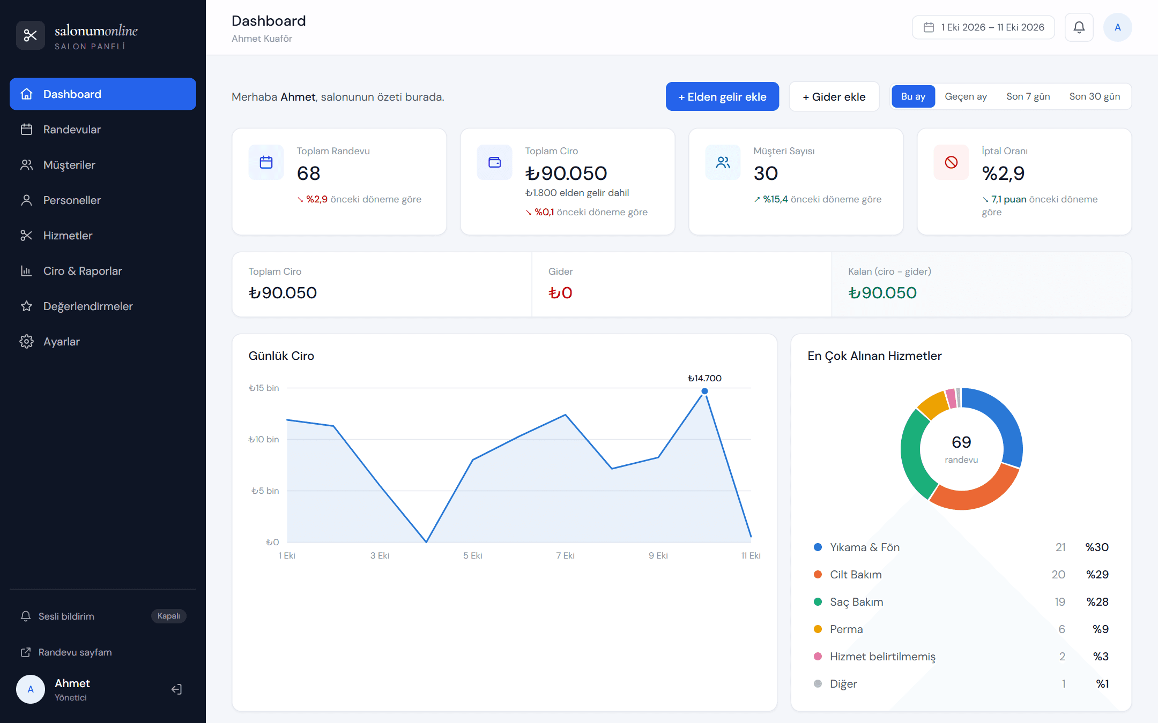Click the Elden gelir ekle button
Image resolution: width=1158 pixels, height=723 pixels.
pos(723,97)
